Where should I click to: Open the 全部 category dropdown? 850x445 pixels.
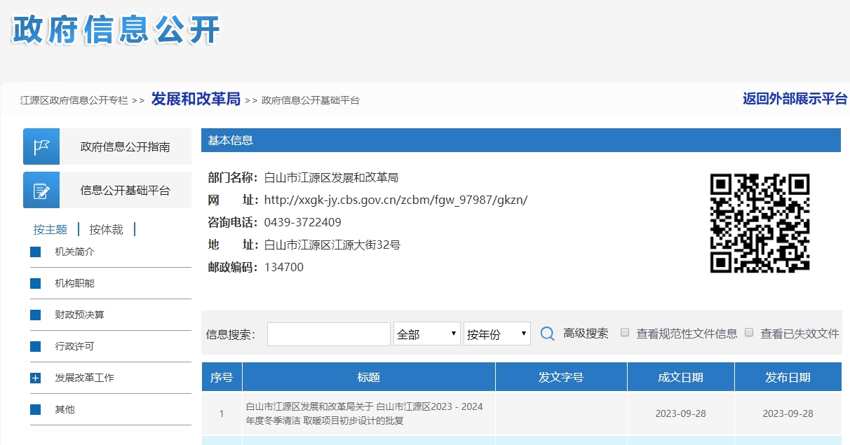click(x=427, y=334)
